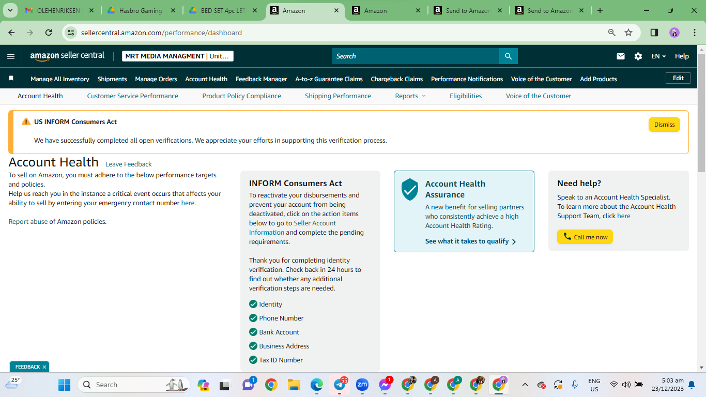Click 'here' after Account Health Support Team

tap(624, 216)
